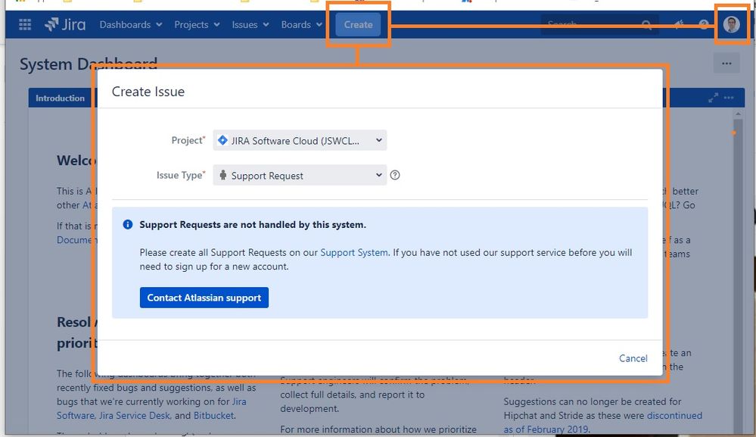This screenshot has height=437, width=756.
Task: Click the Jira Service Desk link
Action: pyautogui.click(x=135, y=415)
